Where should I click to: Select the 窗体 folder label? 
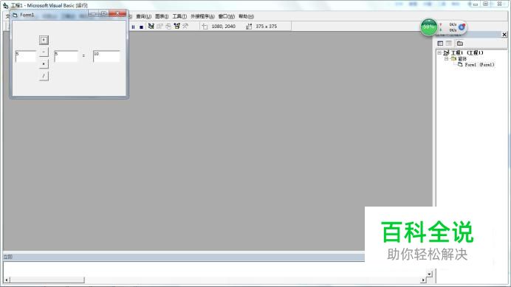tap(462, 58)
